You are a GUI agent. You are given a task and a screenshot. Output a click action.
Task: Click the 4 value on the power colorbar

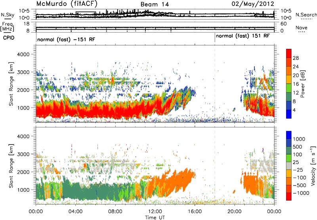pos(294,110)
